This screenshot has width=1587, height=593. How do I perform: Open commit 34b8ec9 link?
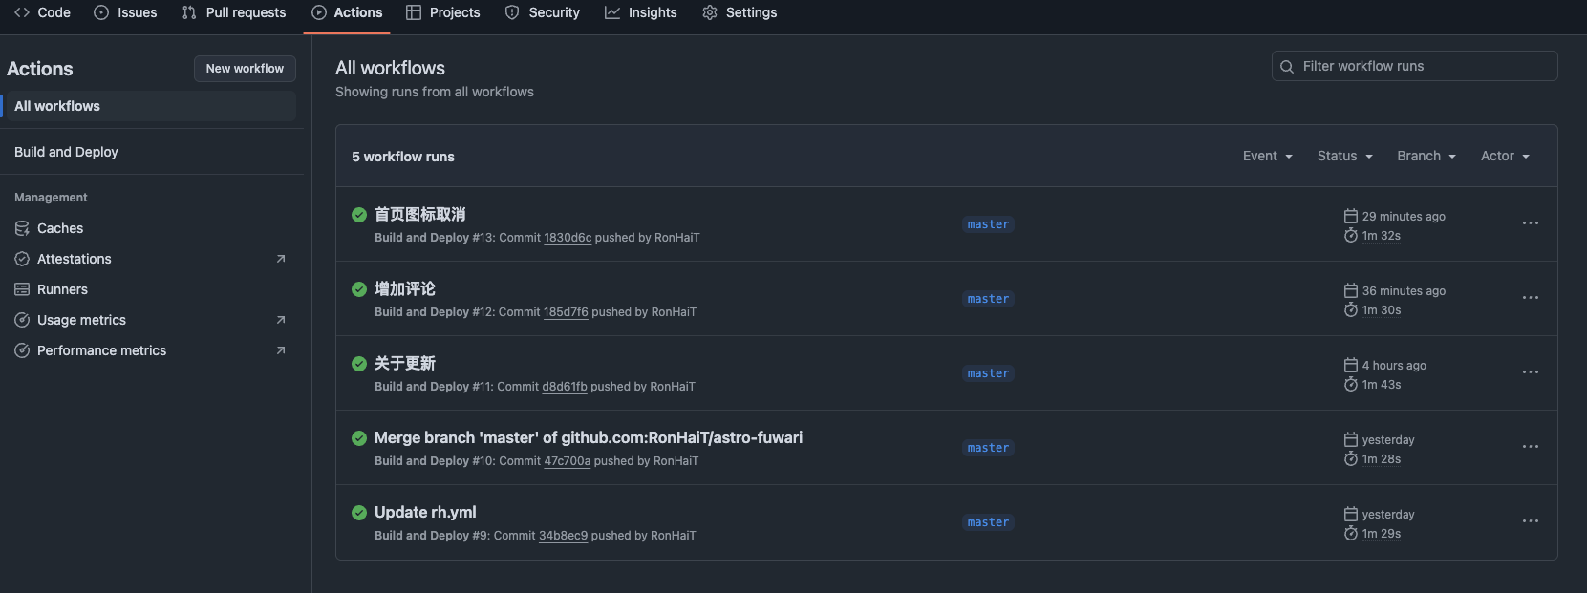tap(563, 536)
